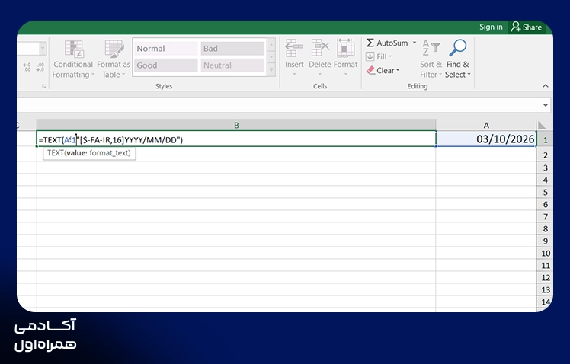Apply the Bad cell style
The image size is (570, 364).
(x=232, y=48)
